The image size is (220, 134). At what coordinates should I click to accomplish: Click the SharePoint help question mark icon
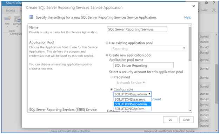[214, 3]
